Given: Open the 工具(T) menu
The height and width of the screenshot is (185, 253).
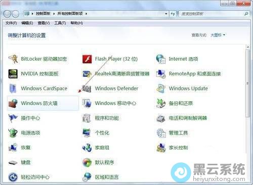Looking at the screenshot, I should coord(60,23).
